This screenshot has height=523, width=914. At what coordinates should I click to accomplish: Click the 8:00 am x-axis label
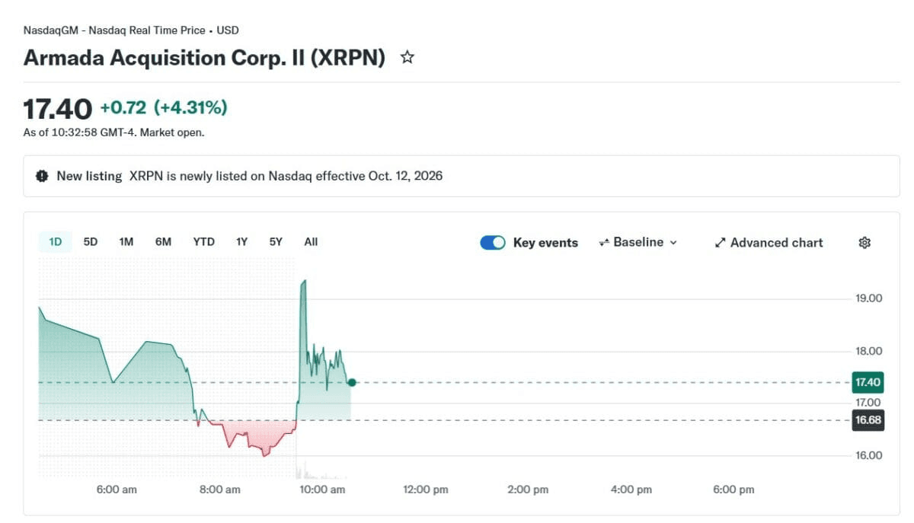point(220,490)
